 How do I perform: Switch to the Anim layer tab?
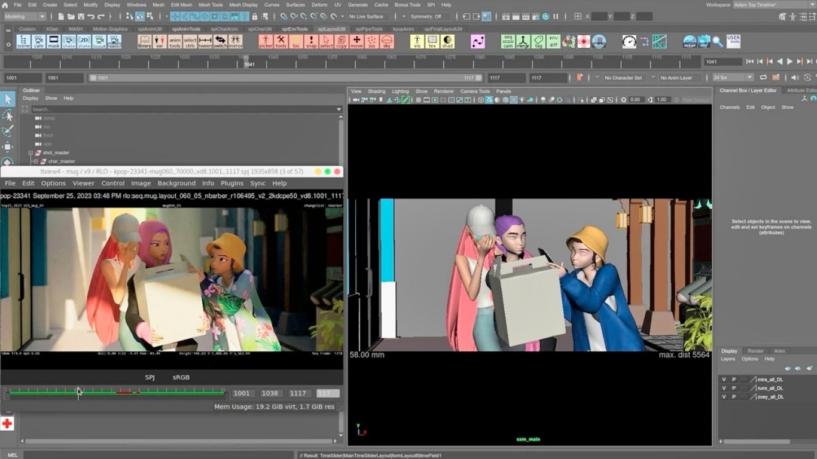[x=780, y=351]
